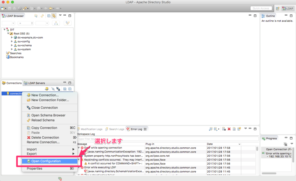
Task: Open the Import submenu
Action: (50, 149)
